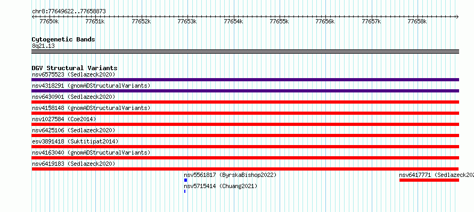Viewport: 474px width, 212px height.
Task: Click the 77650k ruler tick label
Action: tap(50, 21)
